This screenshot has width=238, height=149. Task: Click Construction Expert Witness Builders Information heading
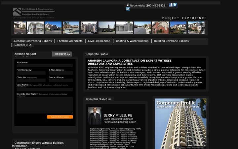[38, 144]
